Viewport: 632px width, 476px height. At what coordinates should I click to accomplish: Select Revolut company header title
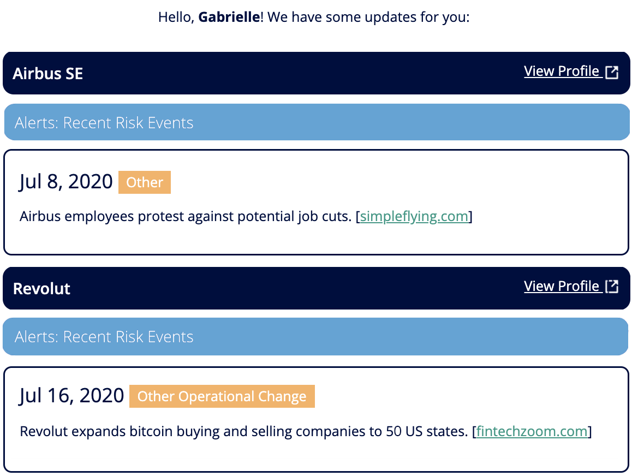click(x=41, y=288)
